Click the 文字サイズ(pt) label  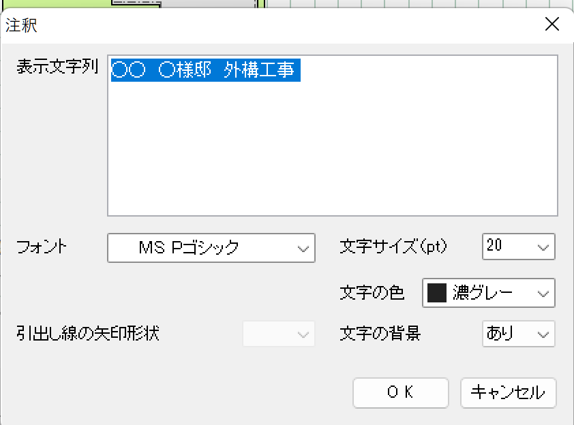[x=393, y=247]
